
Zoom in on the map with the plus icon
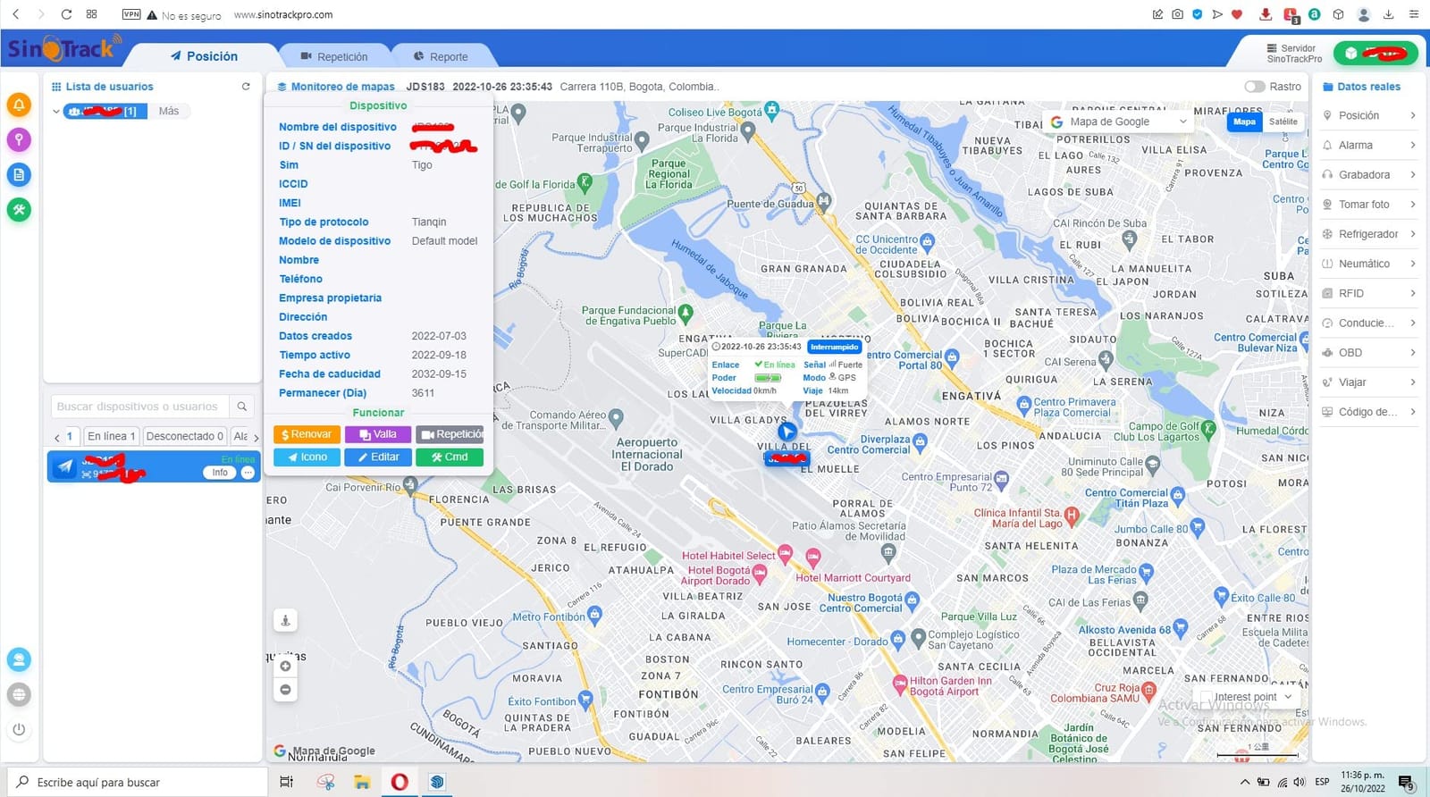(x=285, y=666)
